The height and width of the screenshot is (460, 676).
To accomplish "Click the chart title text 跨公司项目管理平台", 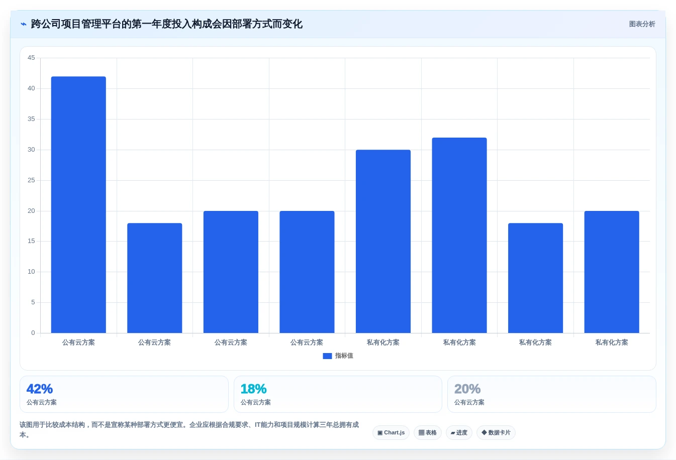I will click(x=76, y=24).
